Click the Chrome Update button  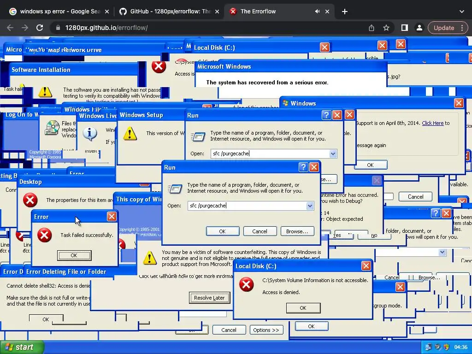pos(444,28)
